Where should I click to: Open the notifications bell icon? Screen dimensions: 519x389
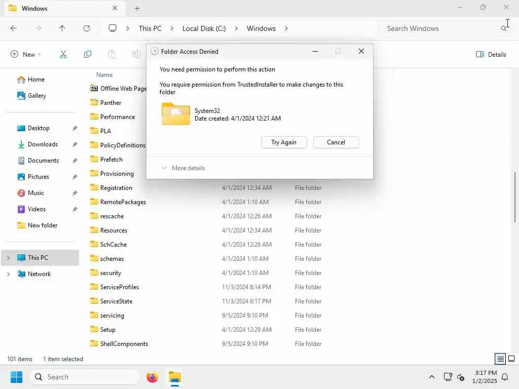505,377
